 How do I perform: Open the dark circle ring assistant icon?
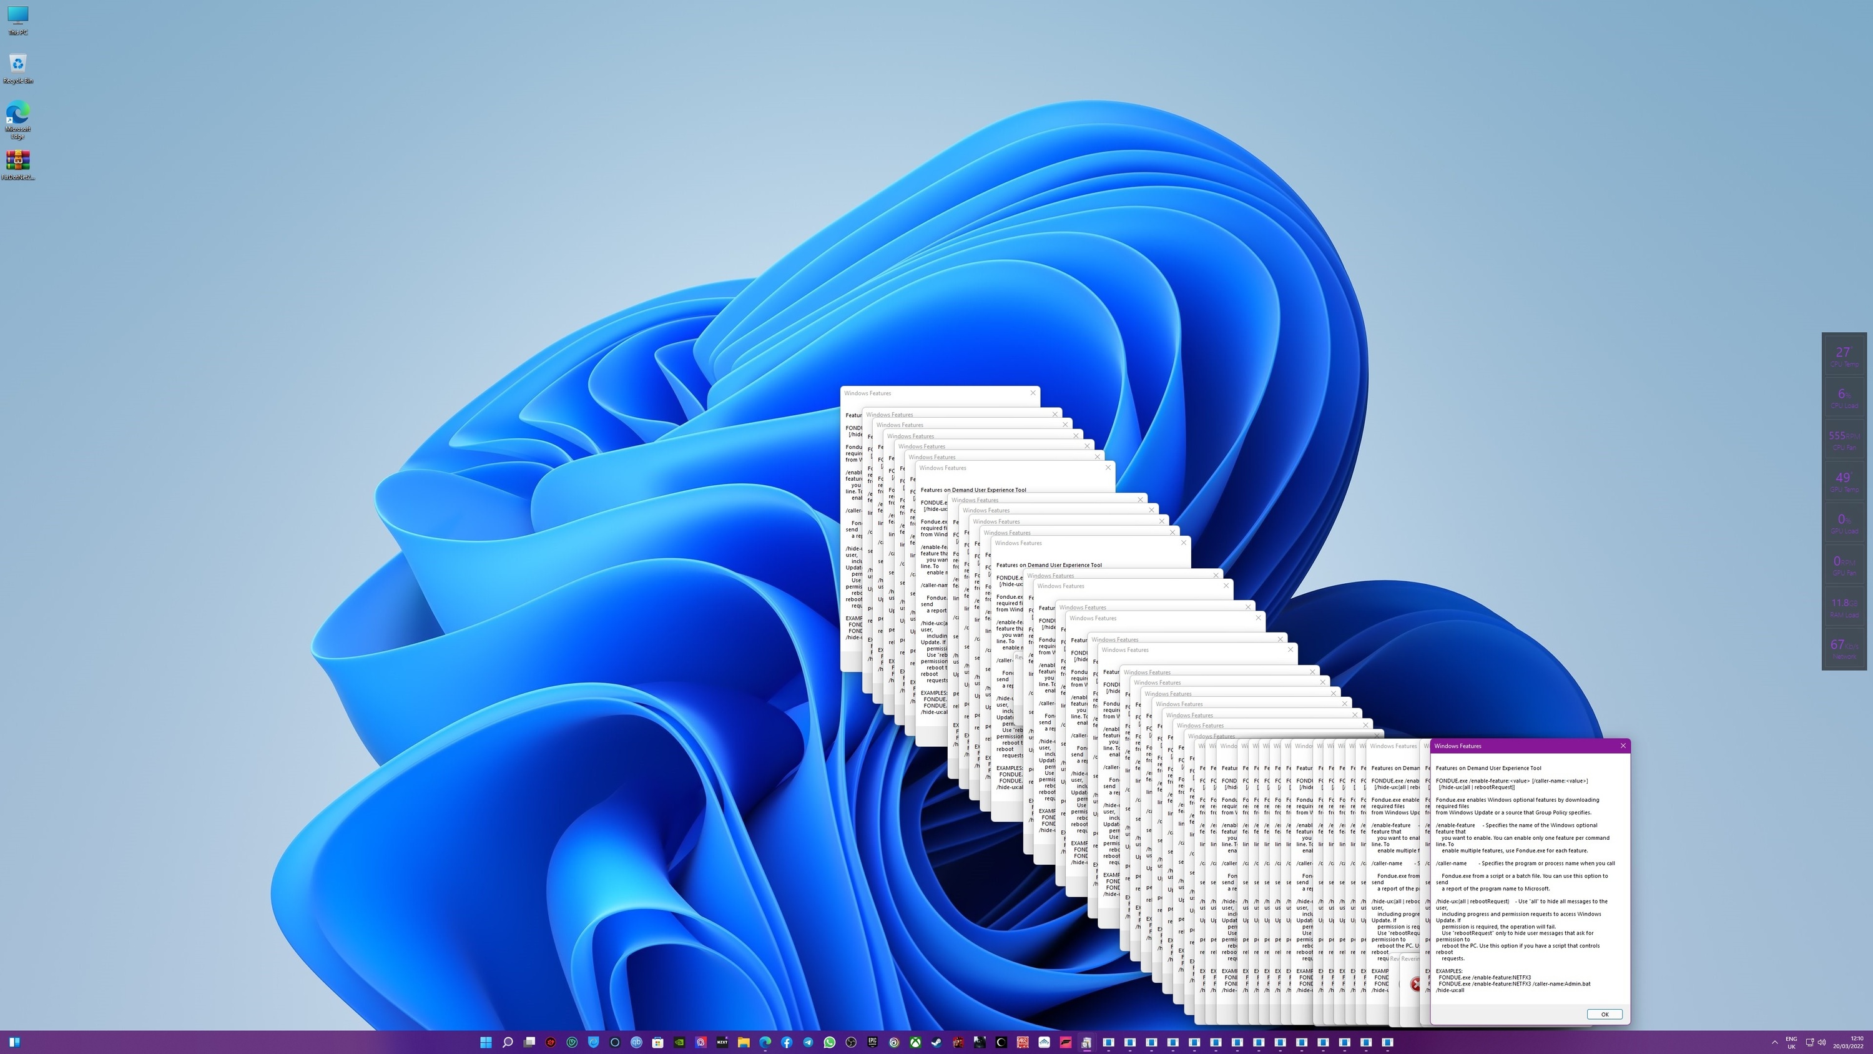tap(615, 1042)
